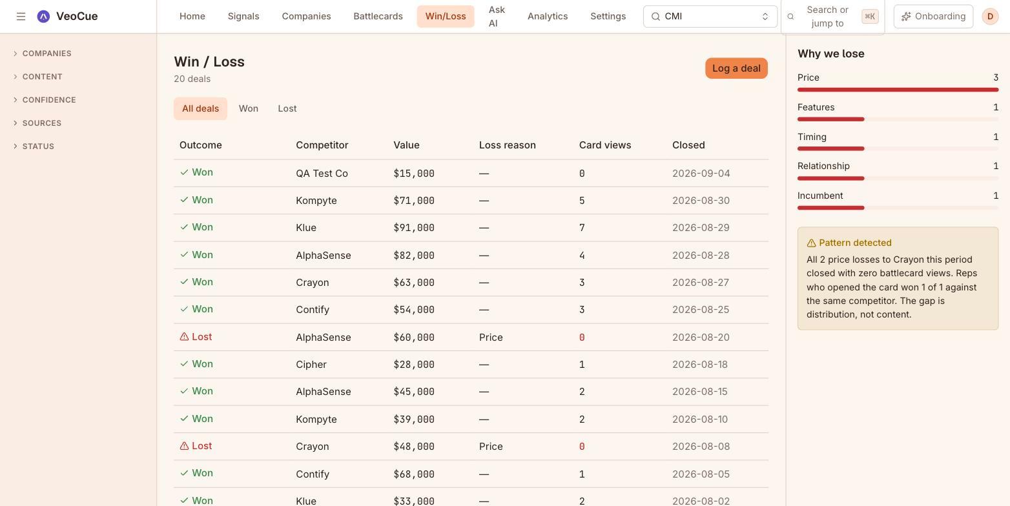Show the All deals filter tab

(200, 108)
